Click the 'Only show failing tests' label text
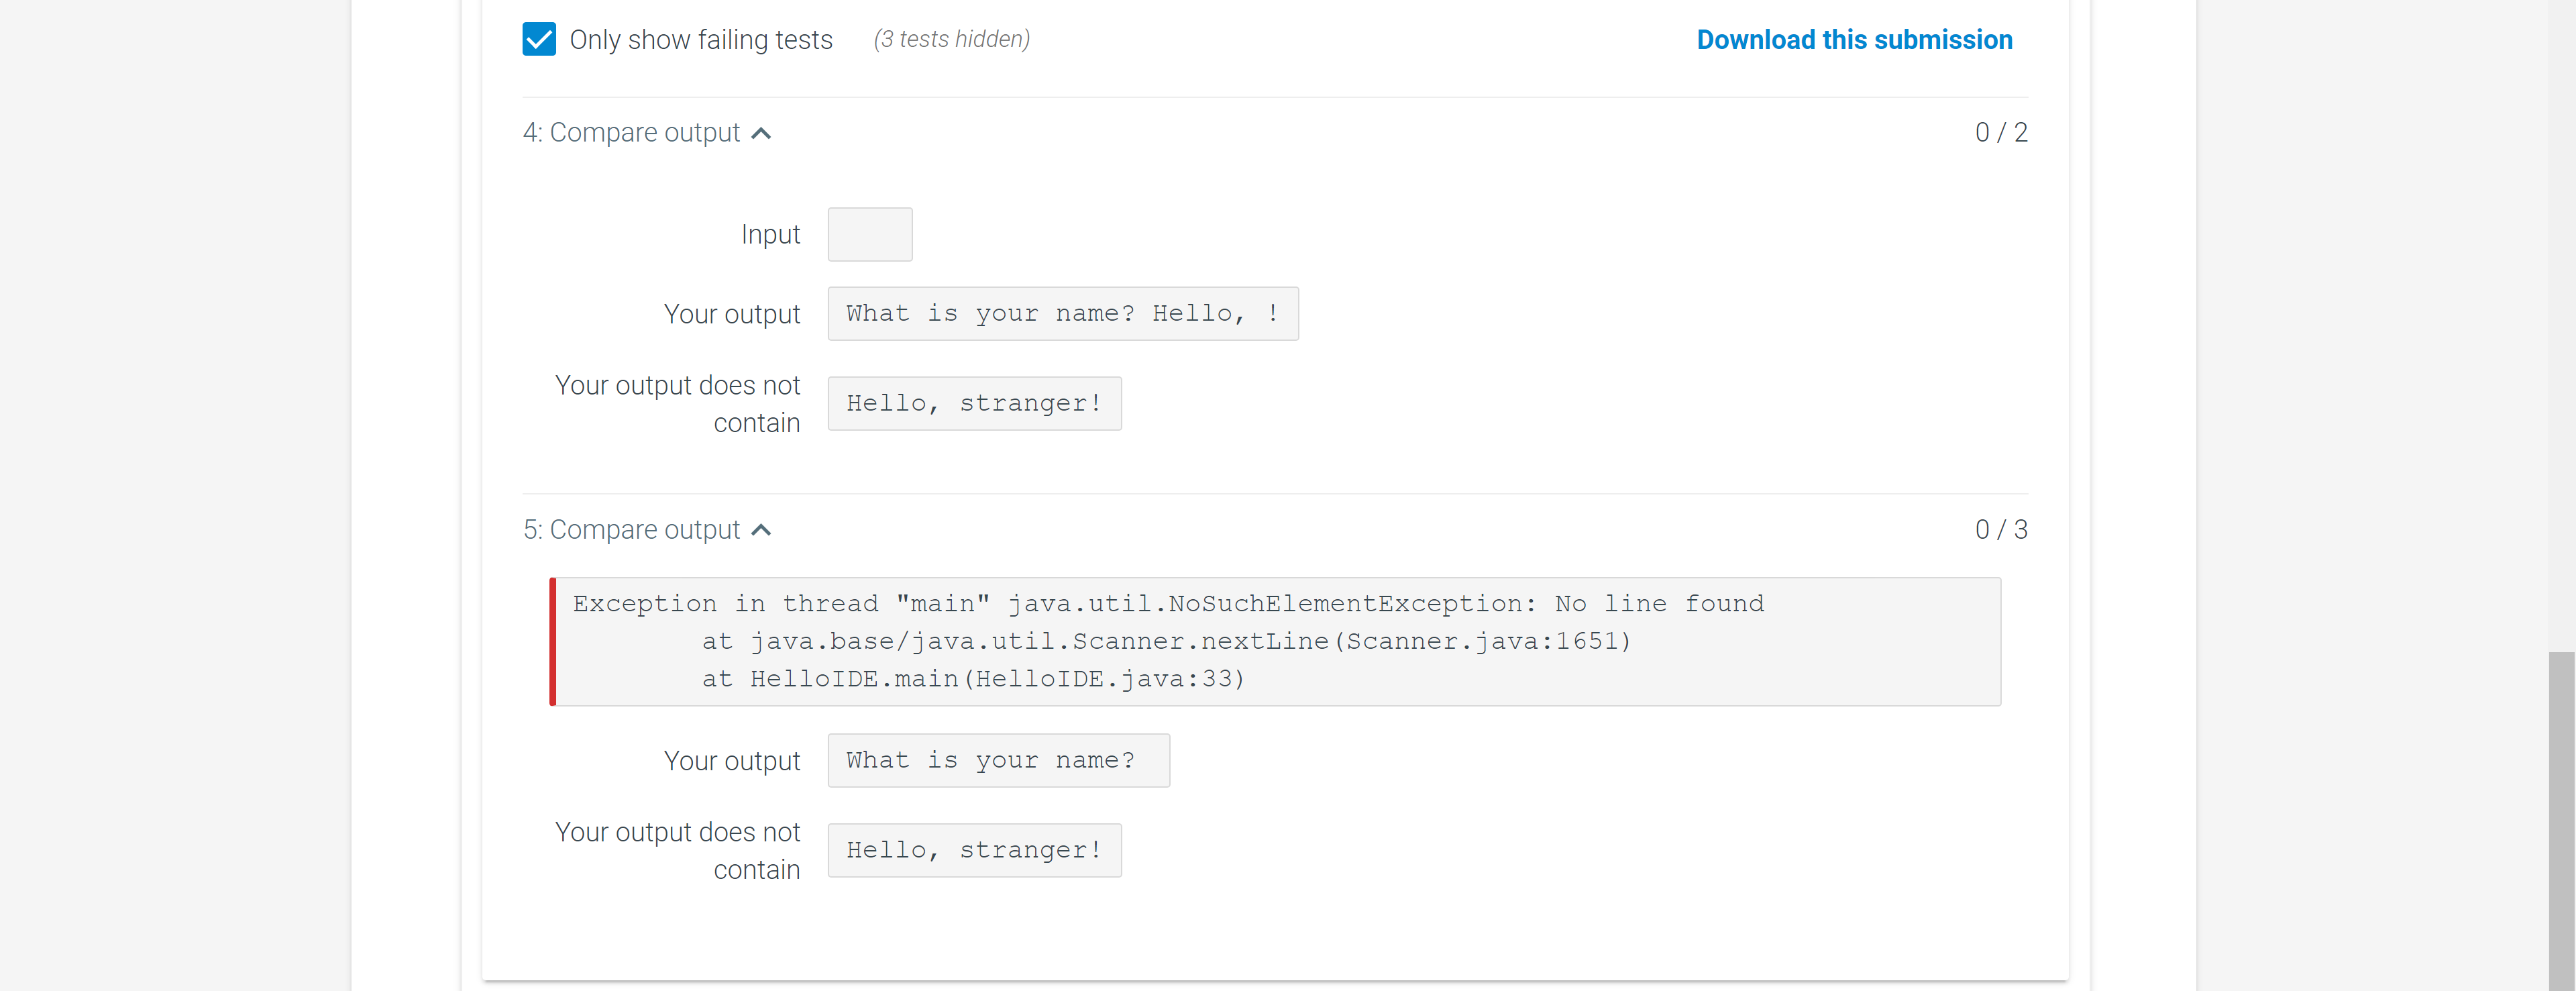Image resolution: width=2576 pixels, height=991 pixels. (x=700, y=40)
